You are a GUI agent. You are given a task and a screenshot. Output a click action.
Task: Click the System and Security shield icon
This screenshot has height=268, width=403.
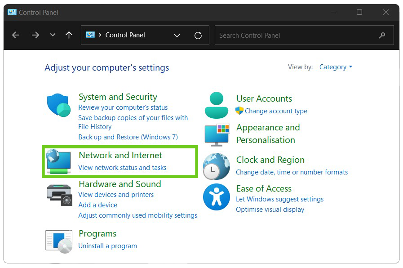[58, 105]
